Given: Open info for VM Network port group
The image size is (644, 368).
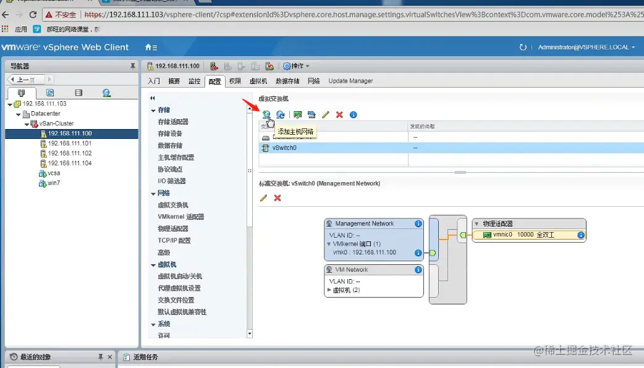Looking at the screenshot, I should [418, 270].
